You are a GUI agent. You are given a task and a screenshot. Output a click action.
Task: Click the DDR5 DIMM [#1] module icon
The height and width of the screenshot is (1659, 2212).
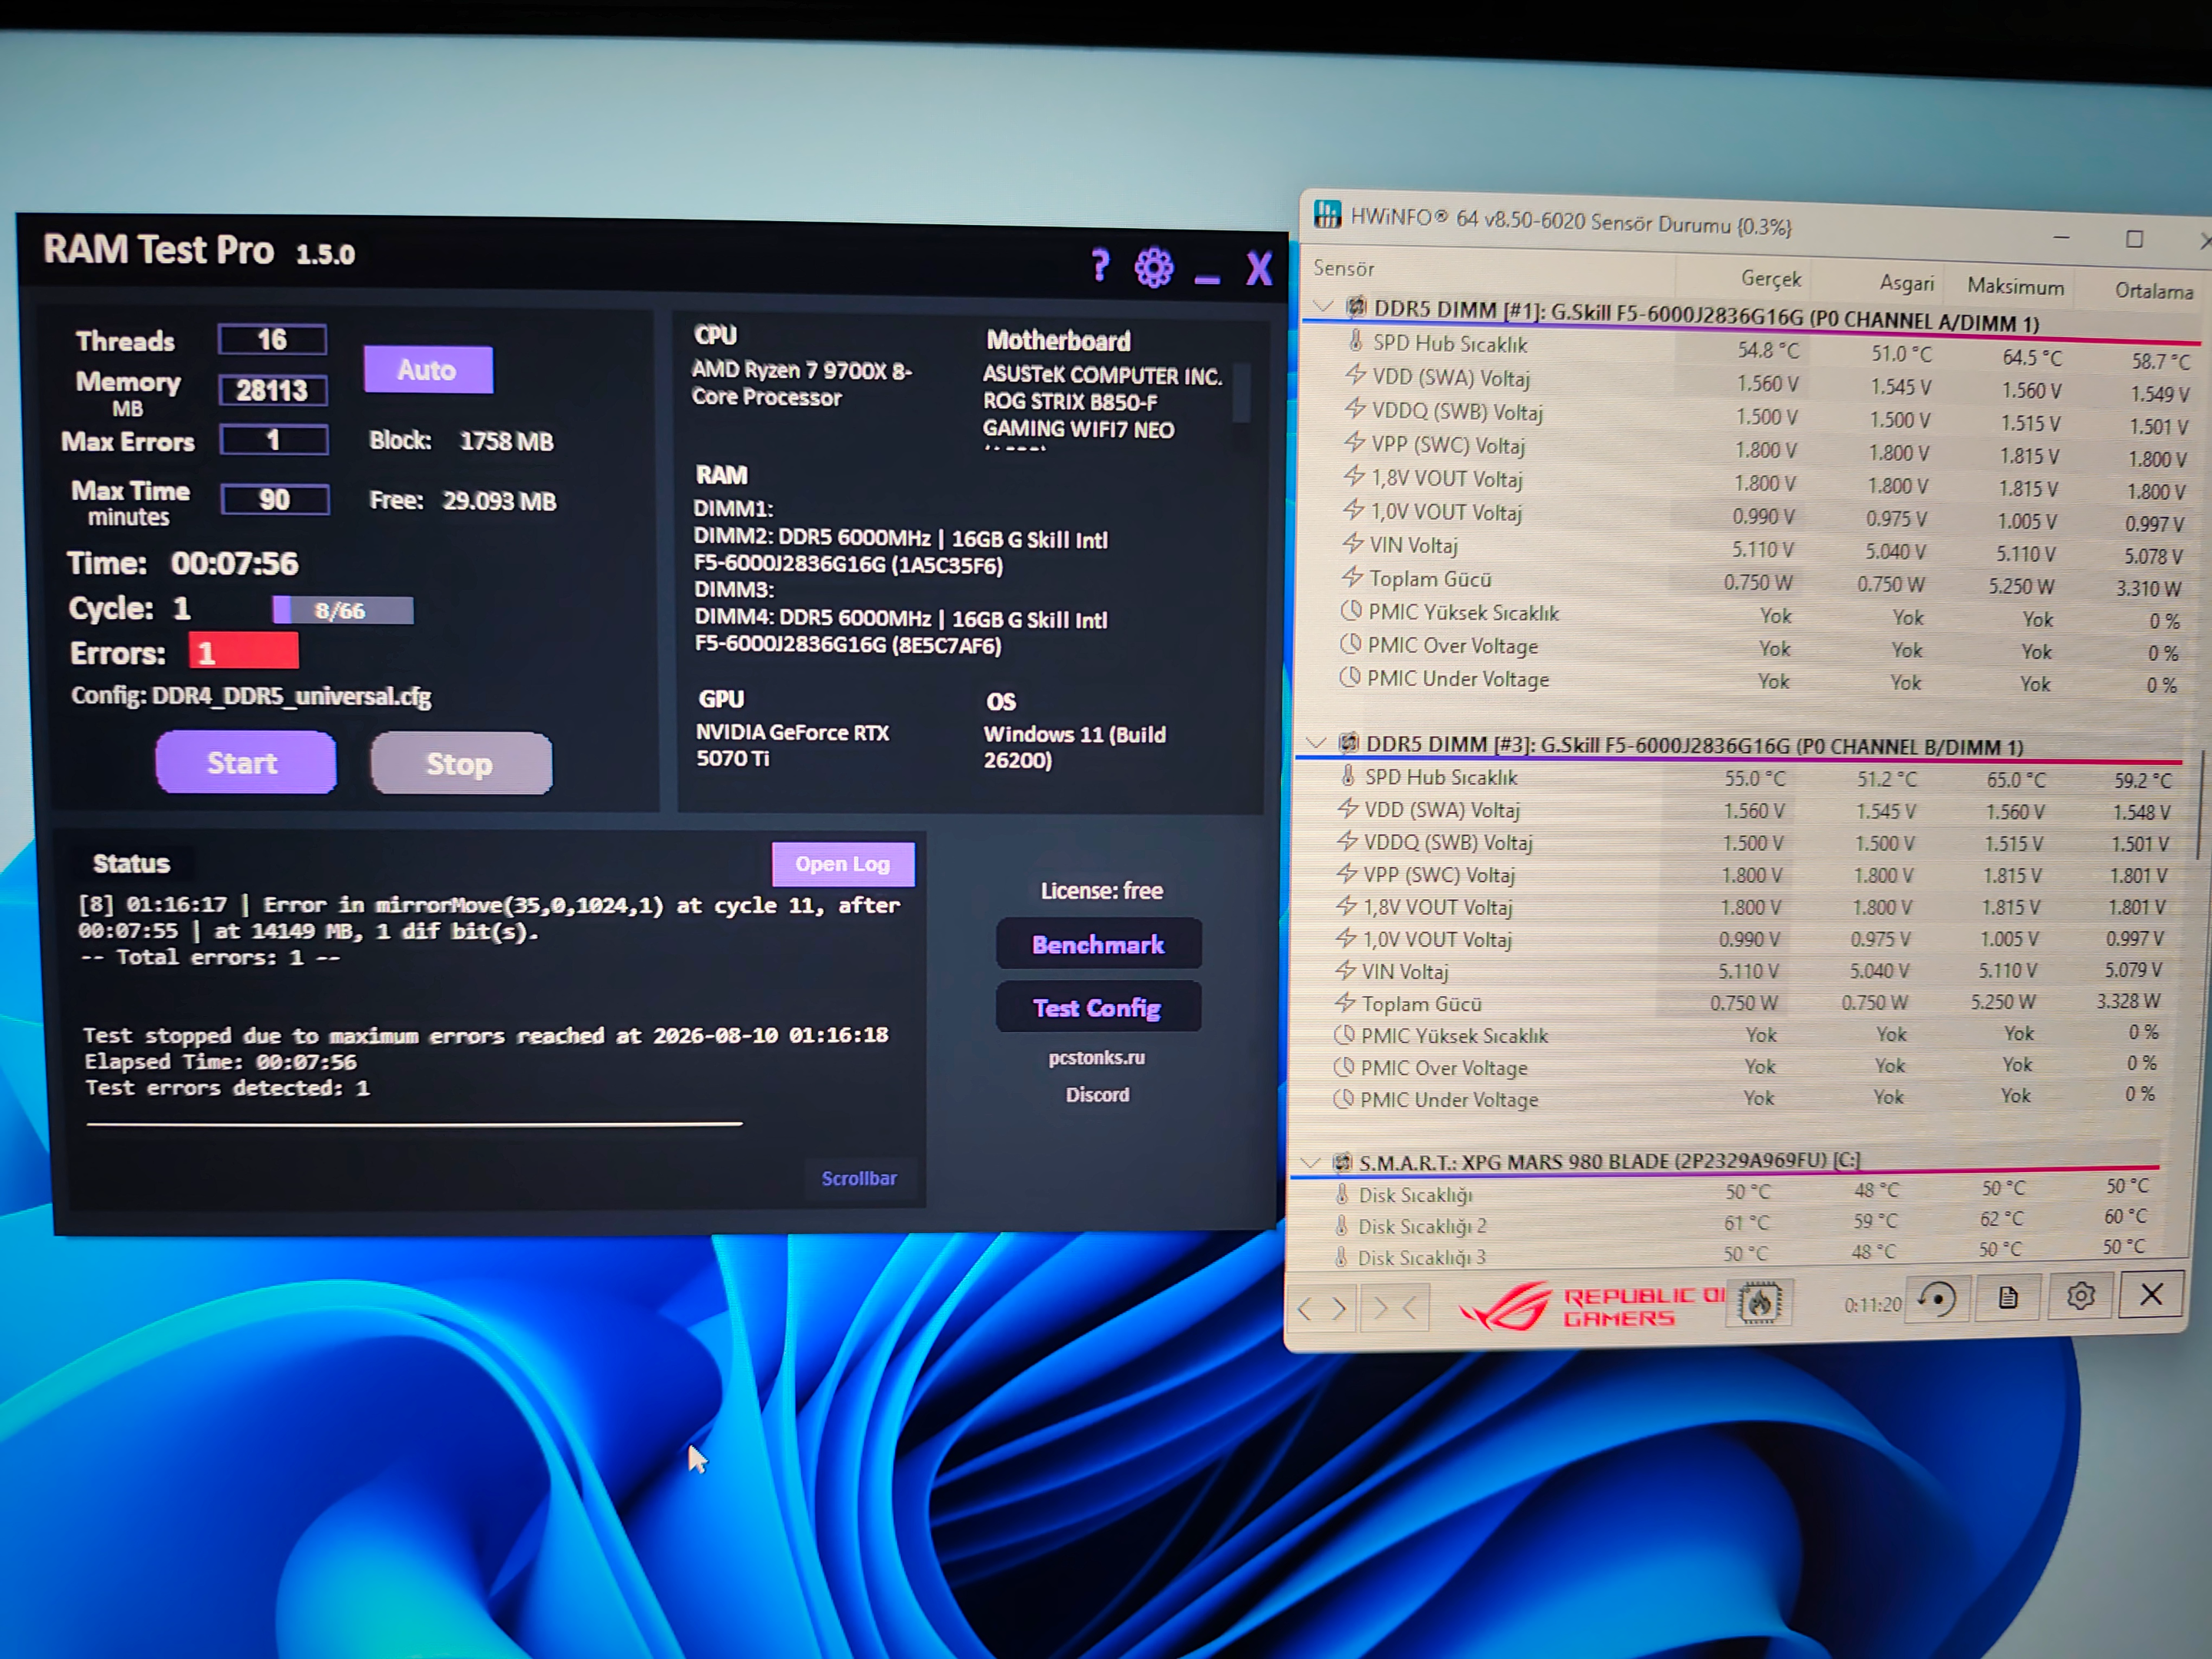click(x=1356, y=306)
